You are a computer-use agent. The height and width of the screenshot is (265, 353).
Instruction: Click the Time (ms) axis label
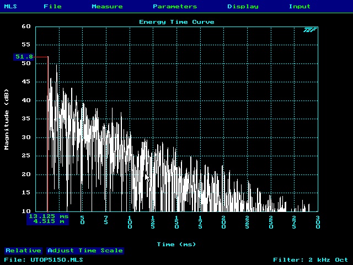click(176, 245)
